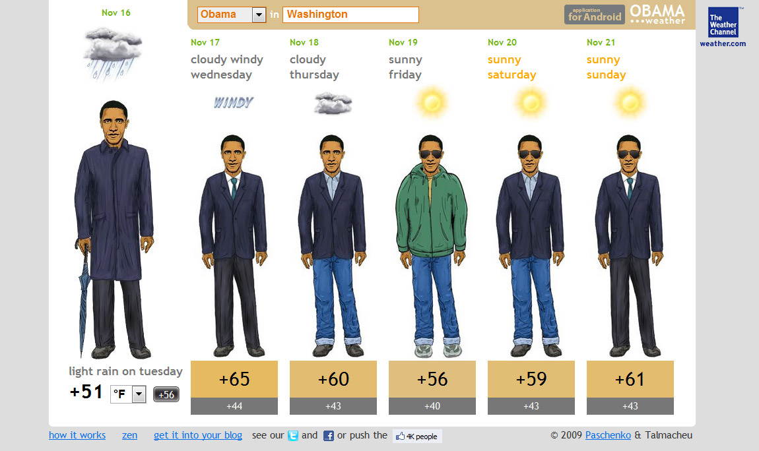Click the Washington city input field
This screenshot has width=759, height=451.
click(x=350, y=15)
